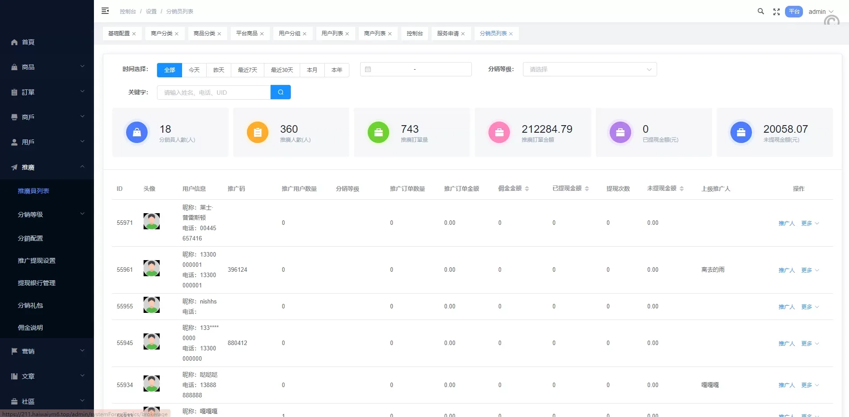849x417 pixels.
Task: Collapse the sidebar with the menu fold icon
Action: [x=105, y=11]
